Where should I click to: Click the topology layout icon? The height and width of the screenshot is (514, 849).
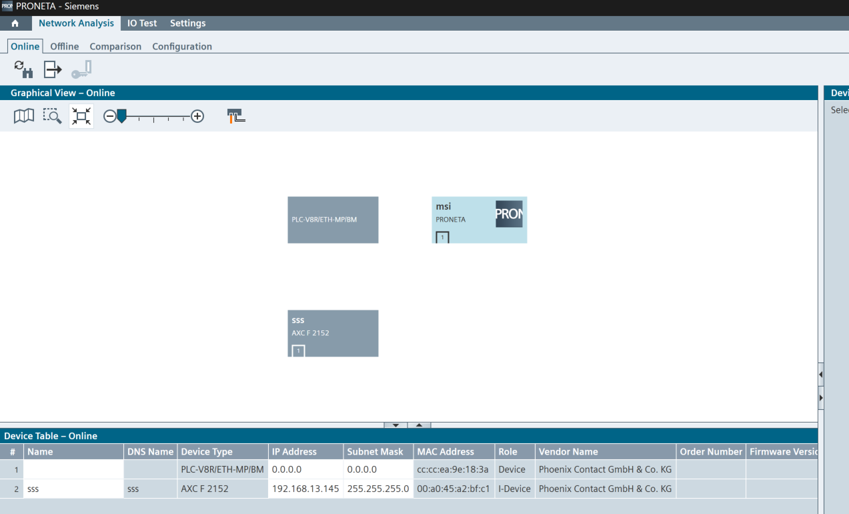[x=236, y=116]
